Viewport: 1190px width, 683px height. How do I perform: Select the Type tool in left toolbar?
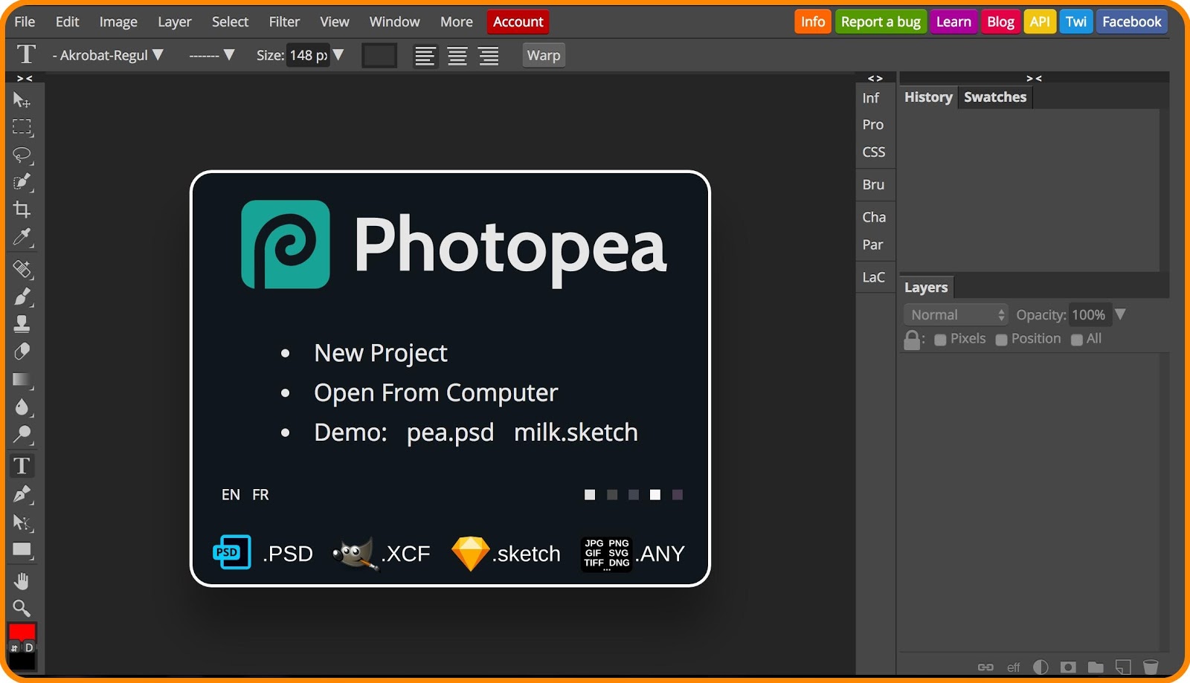coord(22,466)
